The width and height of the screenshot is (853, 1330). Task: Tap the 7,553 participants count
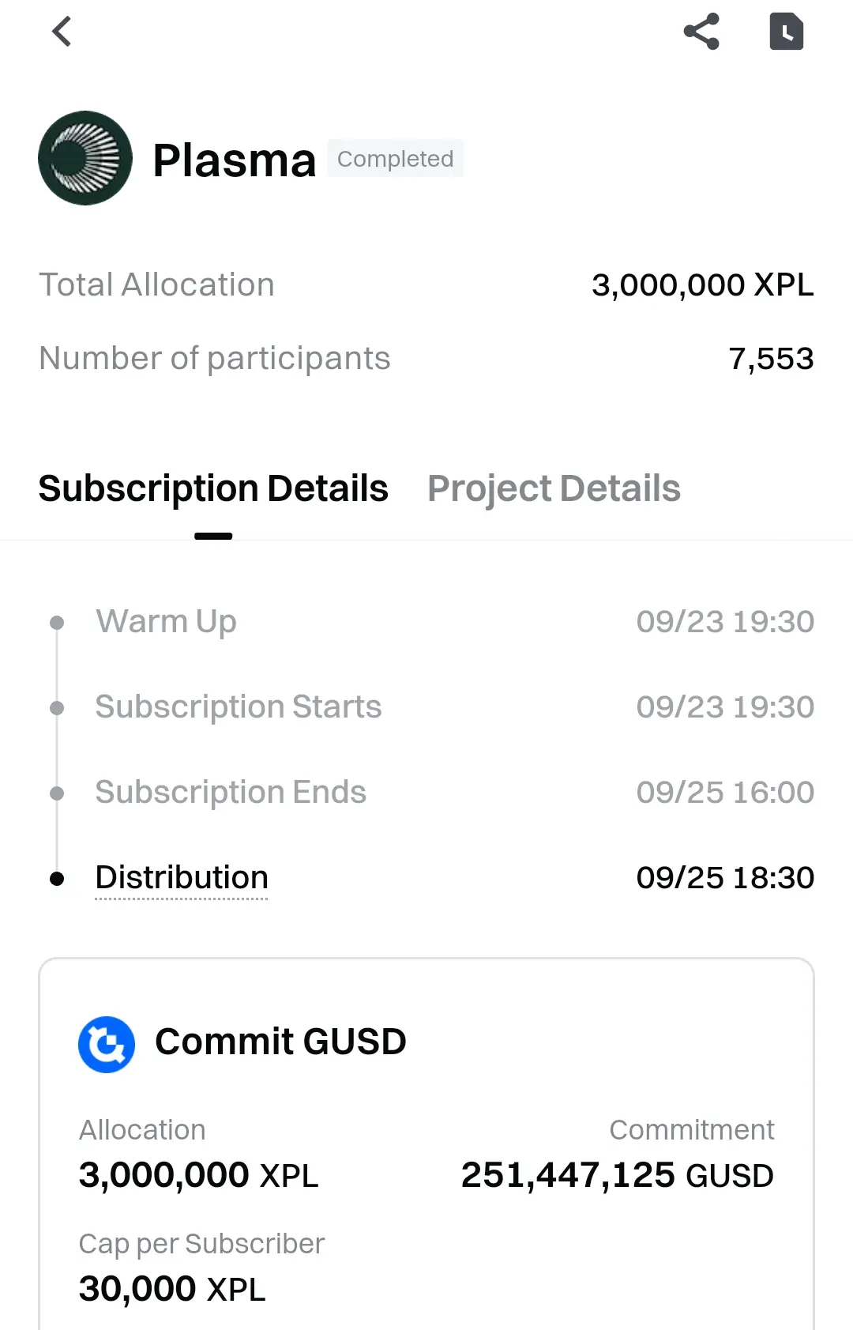pyautogui.click(x=771, y=359)
